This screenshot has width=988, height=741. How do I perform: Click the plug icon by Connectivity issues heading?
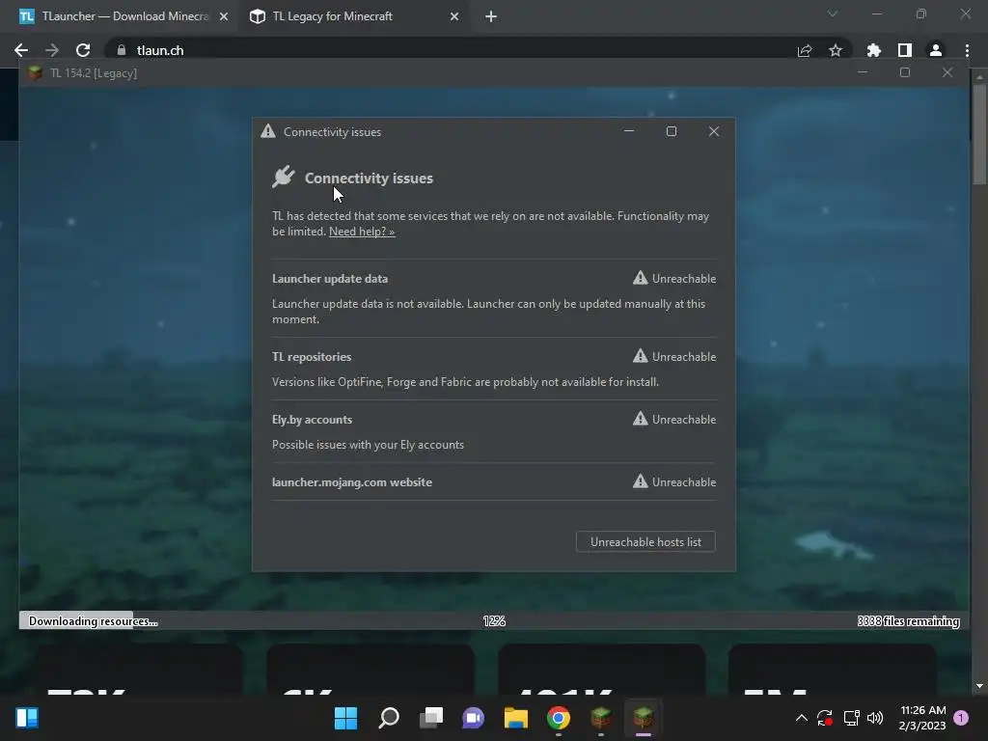[x=284, y=177]
